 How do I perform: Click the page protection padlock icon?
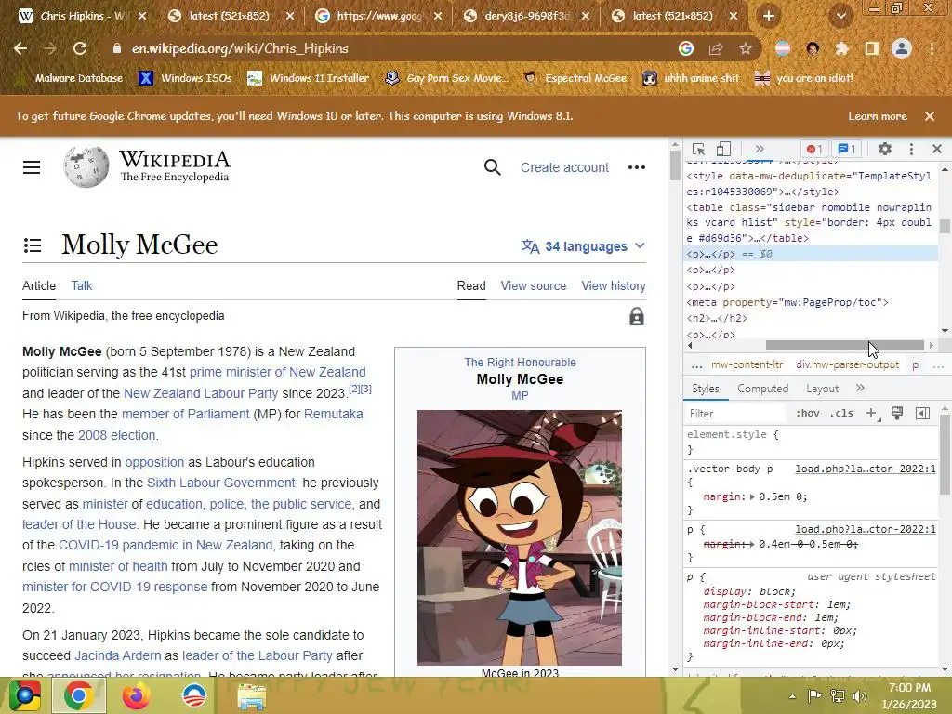[636, 316]
